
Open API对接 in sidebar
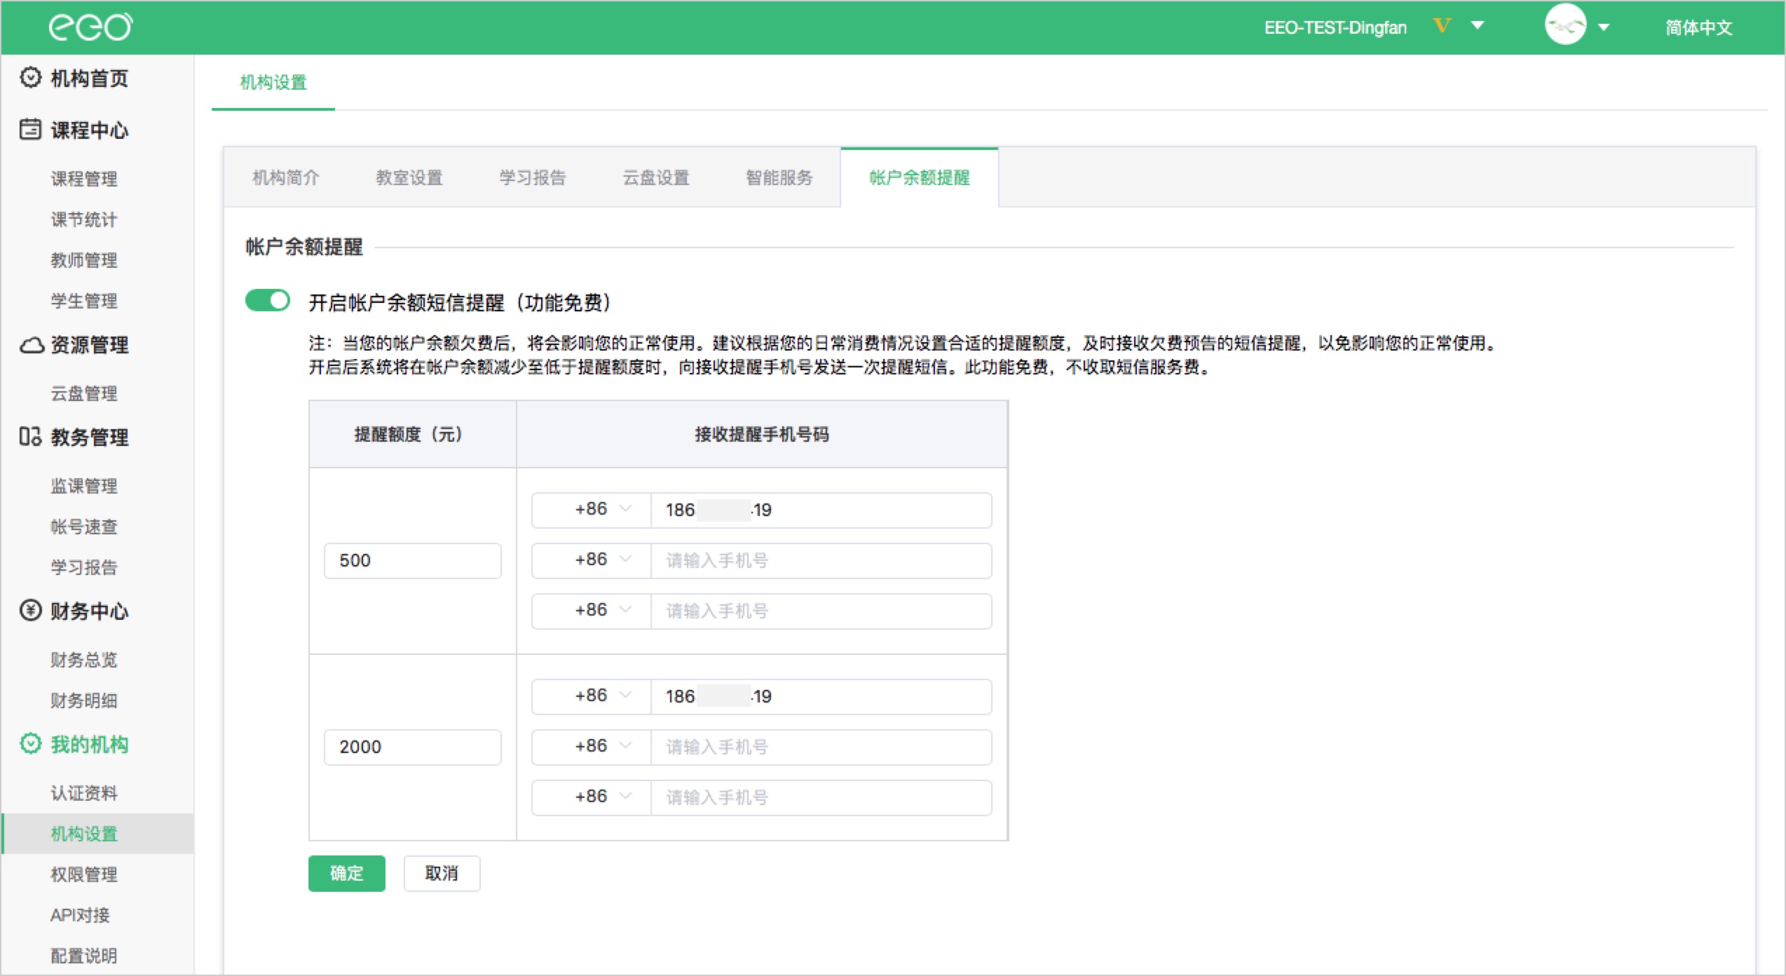(x=81, y=915)
